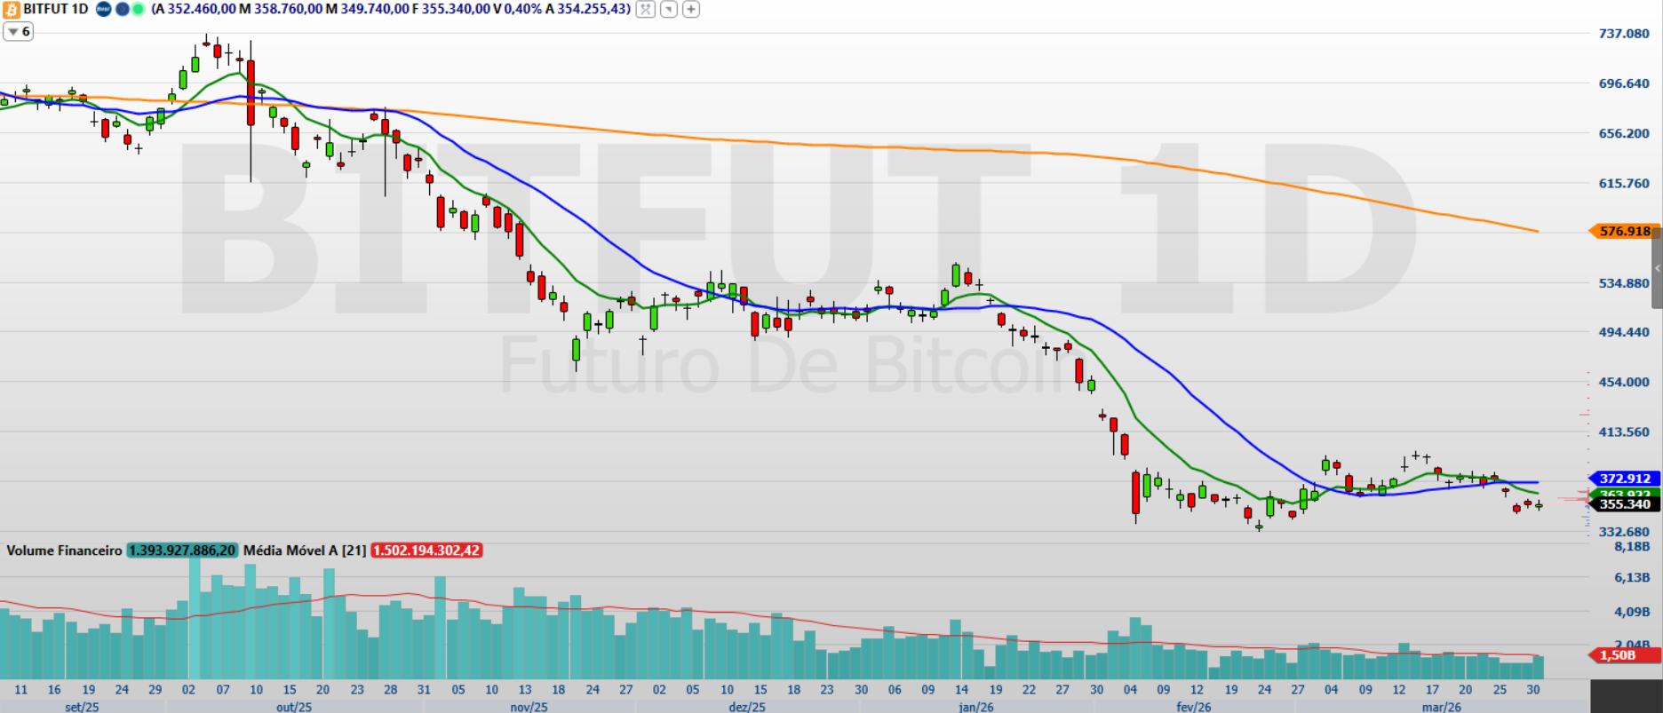Screen dimensions: 1663x713
Task: Click the crossed tools settings icon
Action: pos(646,9)
